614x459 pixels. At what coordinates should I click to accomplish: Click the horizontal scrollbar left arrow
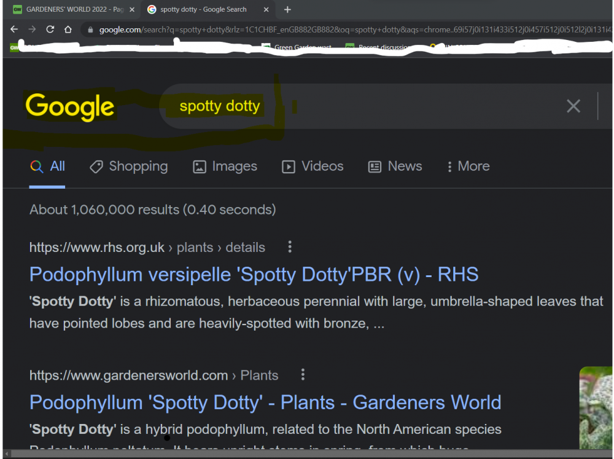7,454
